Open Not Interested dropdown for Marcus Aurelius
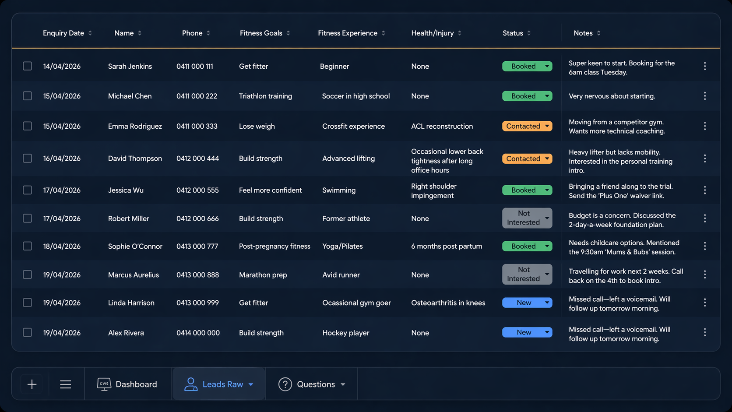732x412 pixels. pyautogui.click(x=527, y=275)
